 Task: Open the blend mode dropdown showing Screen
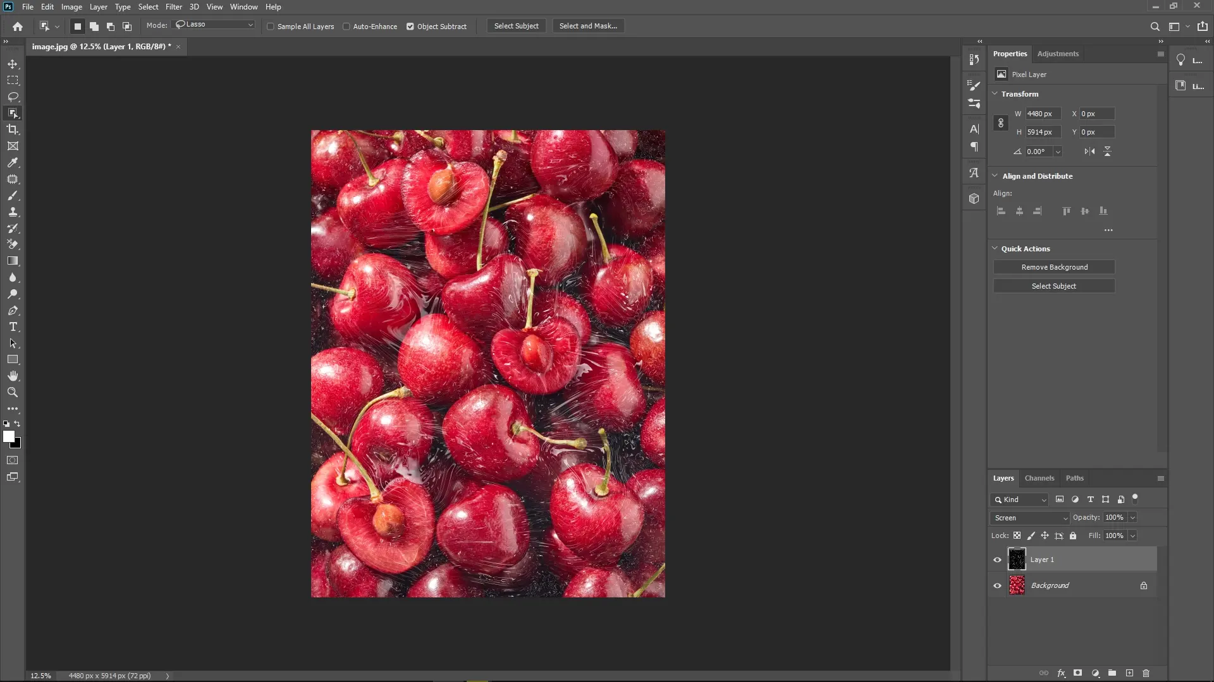click(1029, 517)
